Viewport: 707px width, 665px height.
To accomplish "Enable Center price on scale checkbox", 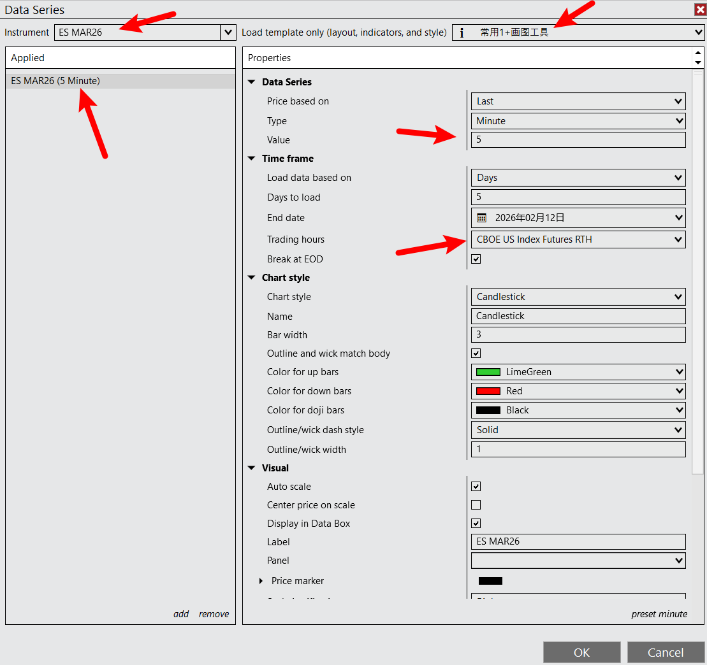I will tap(476, 505).
